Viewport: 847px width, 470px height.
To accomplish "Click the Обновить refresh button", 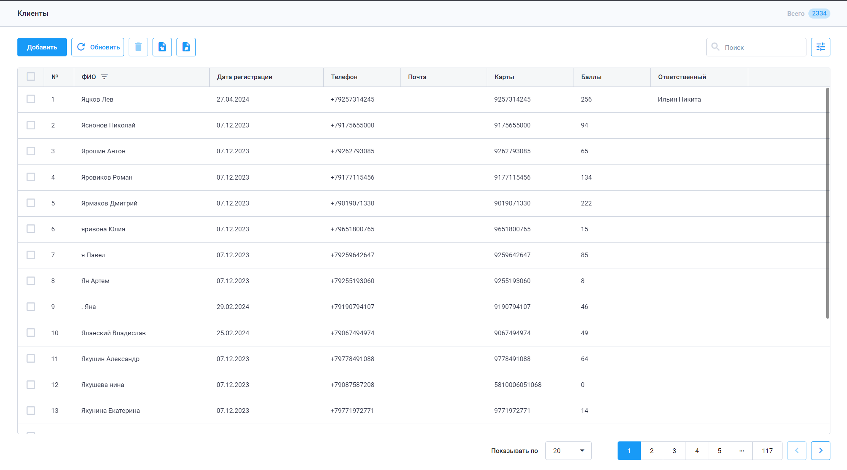I will 98,47.
